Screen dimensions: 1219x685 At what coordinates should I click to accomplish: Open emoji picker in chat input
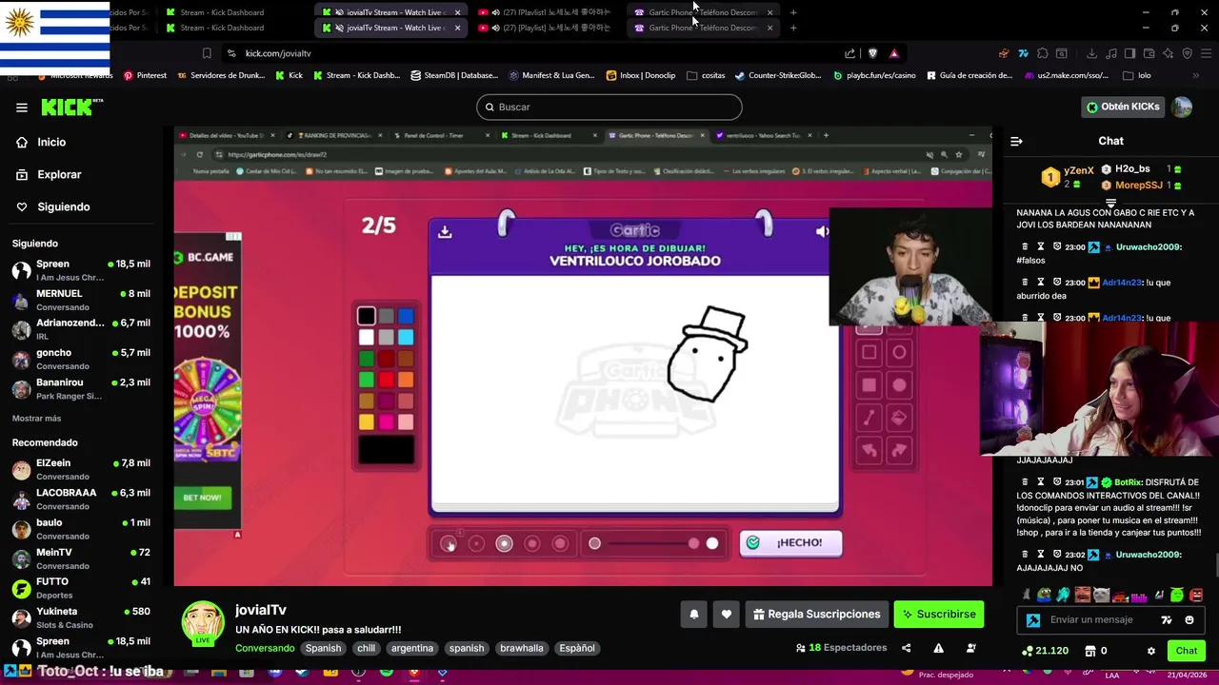(x=1189, y=620)
